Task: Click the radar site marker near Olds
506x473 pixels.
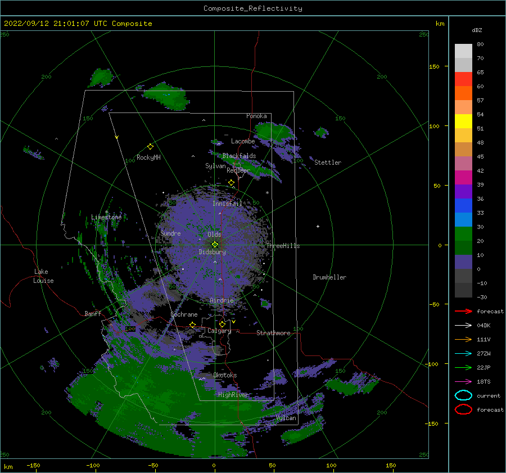Action: 215,245
